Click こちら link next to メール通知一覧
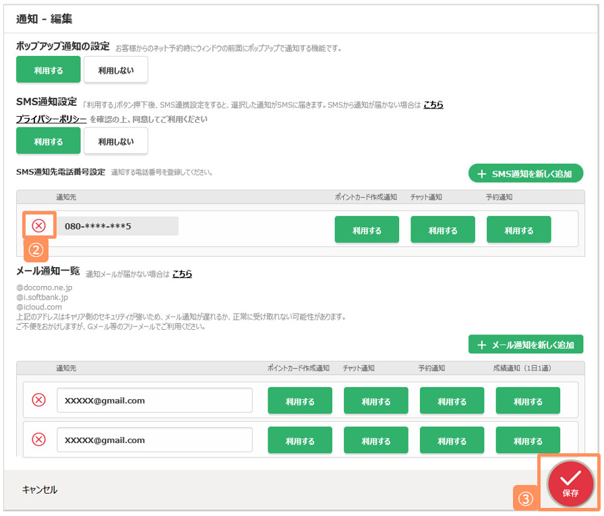This screenshot has height=516, width=604. click(x=182, y=273)
